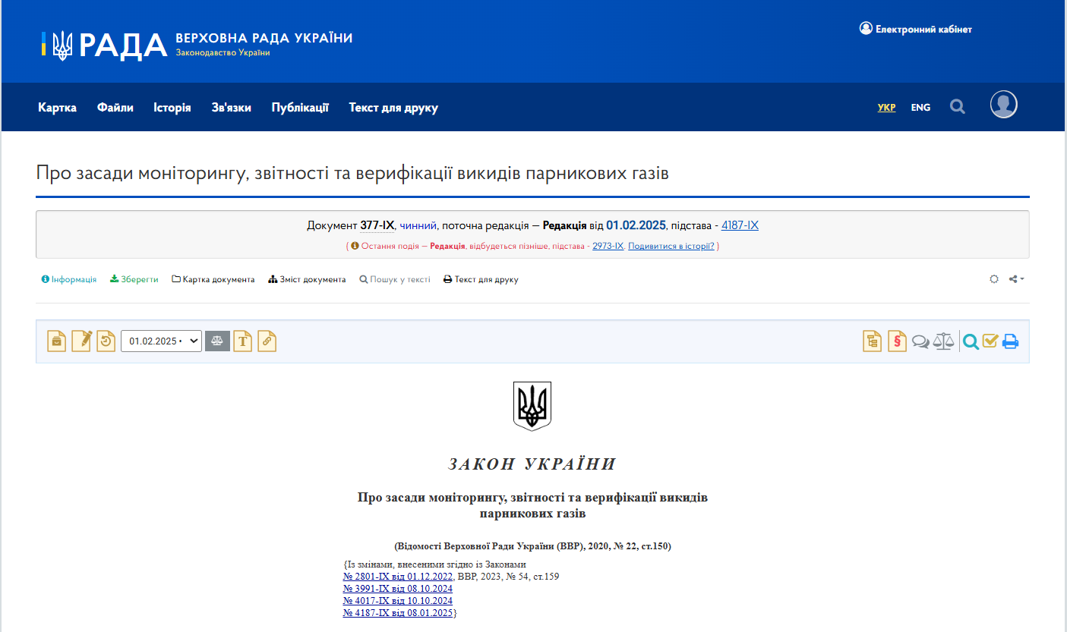Image resolution: width=1067 pixels, height=632 pixels.
Task: Open the user profile icon in the header
Action: (x=1003, y=104)
